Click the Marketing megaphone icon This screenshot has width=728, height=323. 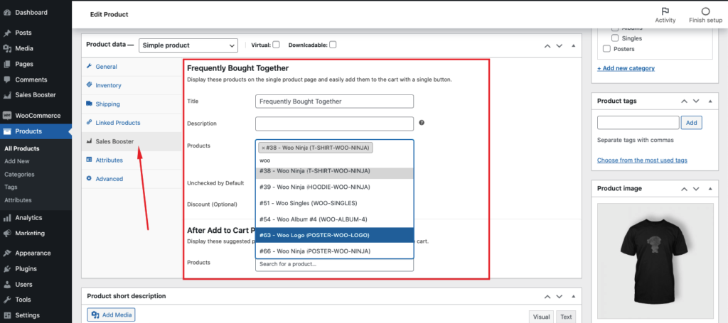[7, 233]
